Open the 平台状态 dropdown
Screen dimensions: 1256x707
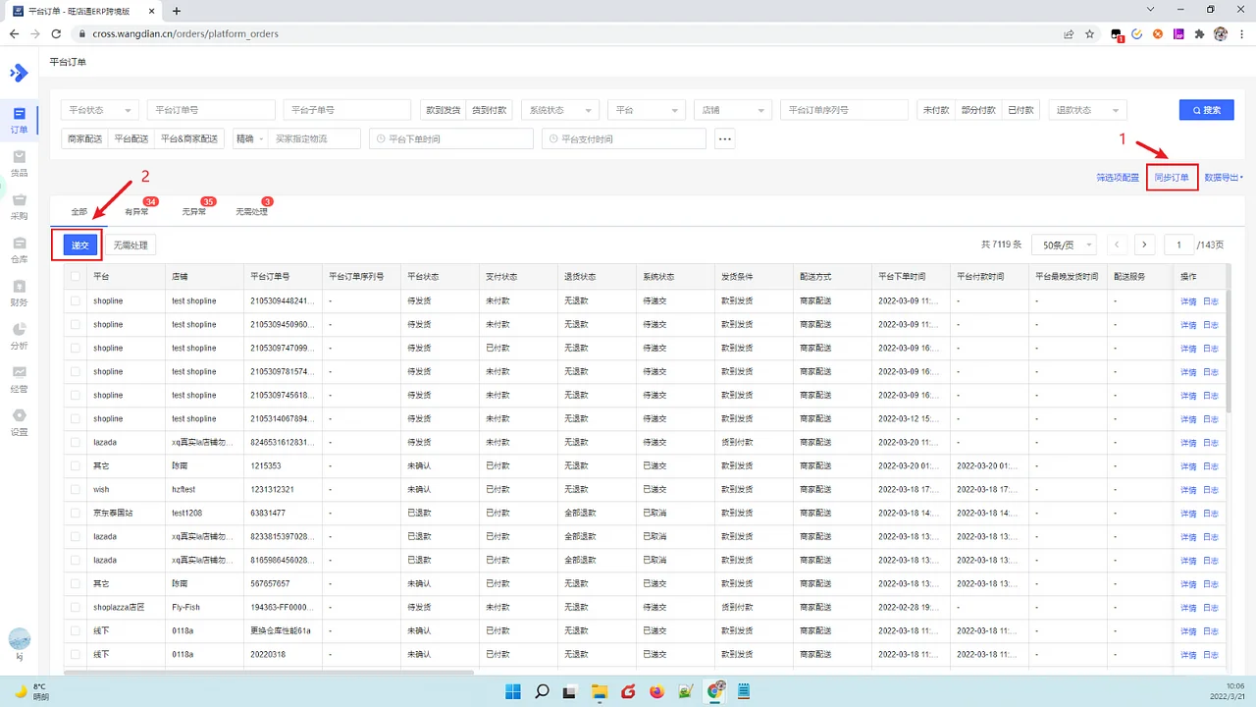coord(98,109)
